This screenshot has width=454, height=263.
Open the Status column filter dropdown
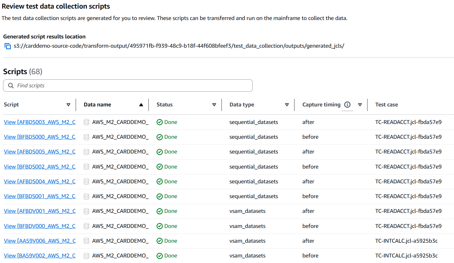(214, 105)
